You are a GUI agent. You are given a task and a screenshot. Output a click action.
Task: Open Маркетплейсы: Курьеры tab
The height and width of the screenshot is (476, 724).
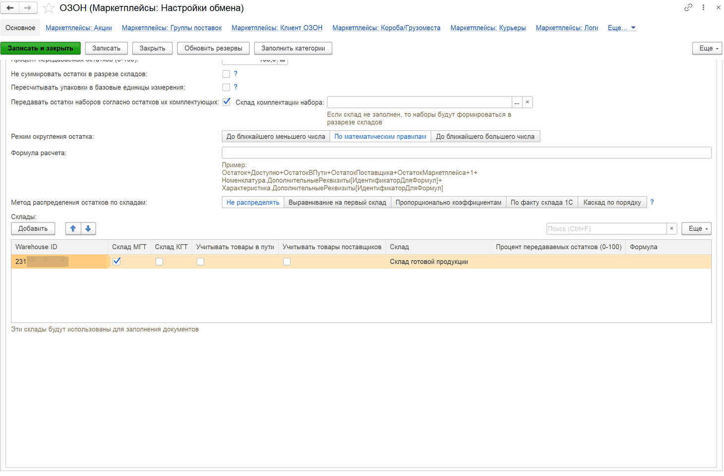point(488,28)
